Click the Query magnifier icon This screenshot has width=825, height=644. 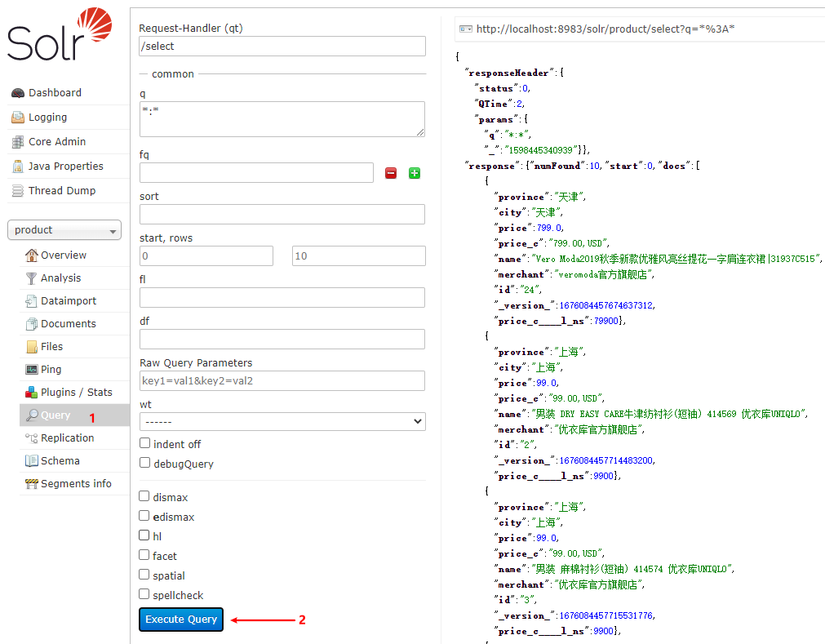[x=32, y=415]
